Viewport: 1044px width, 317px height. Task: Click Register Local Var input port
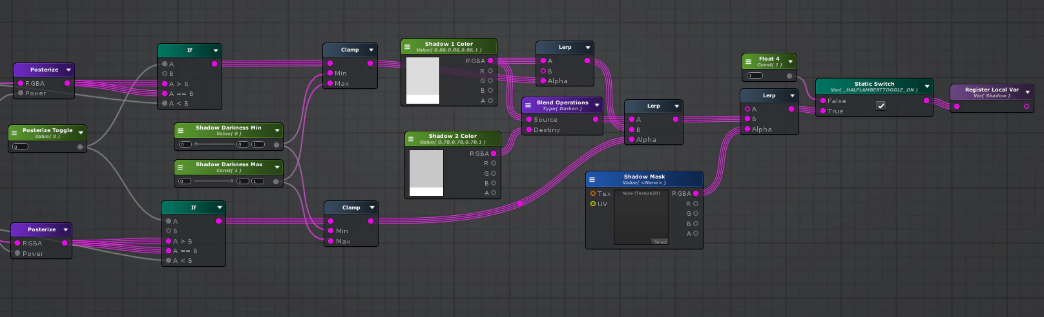coord(957,106)
